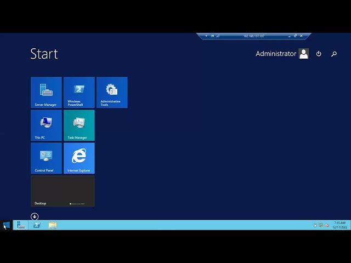Close the remote desktop connection
Image resolution: width=351 pixels, height=263 pixels.
pyautogui.click(x=301, y=36)
